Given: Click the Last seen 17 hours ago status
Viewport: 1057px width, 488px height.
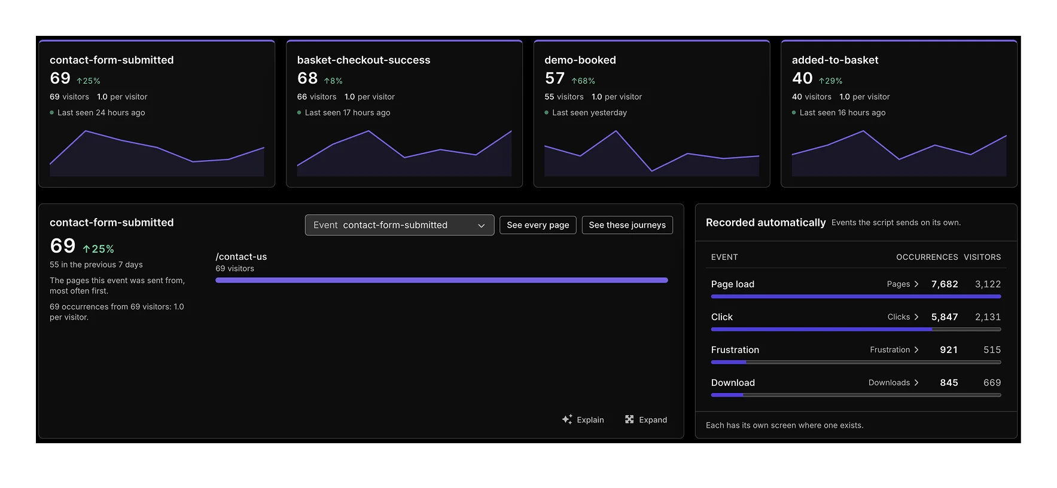Looking at the screenshot, I should click(x=348, y=113).
